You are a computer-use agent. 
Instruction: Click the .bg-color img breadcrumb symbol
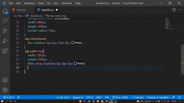click(x=58, y=16)
